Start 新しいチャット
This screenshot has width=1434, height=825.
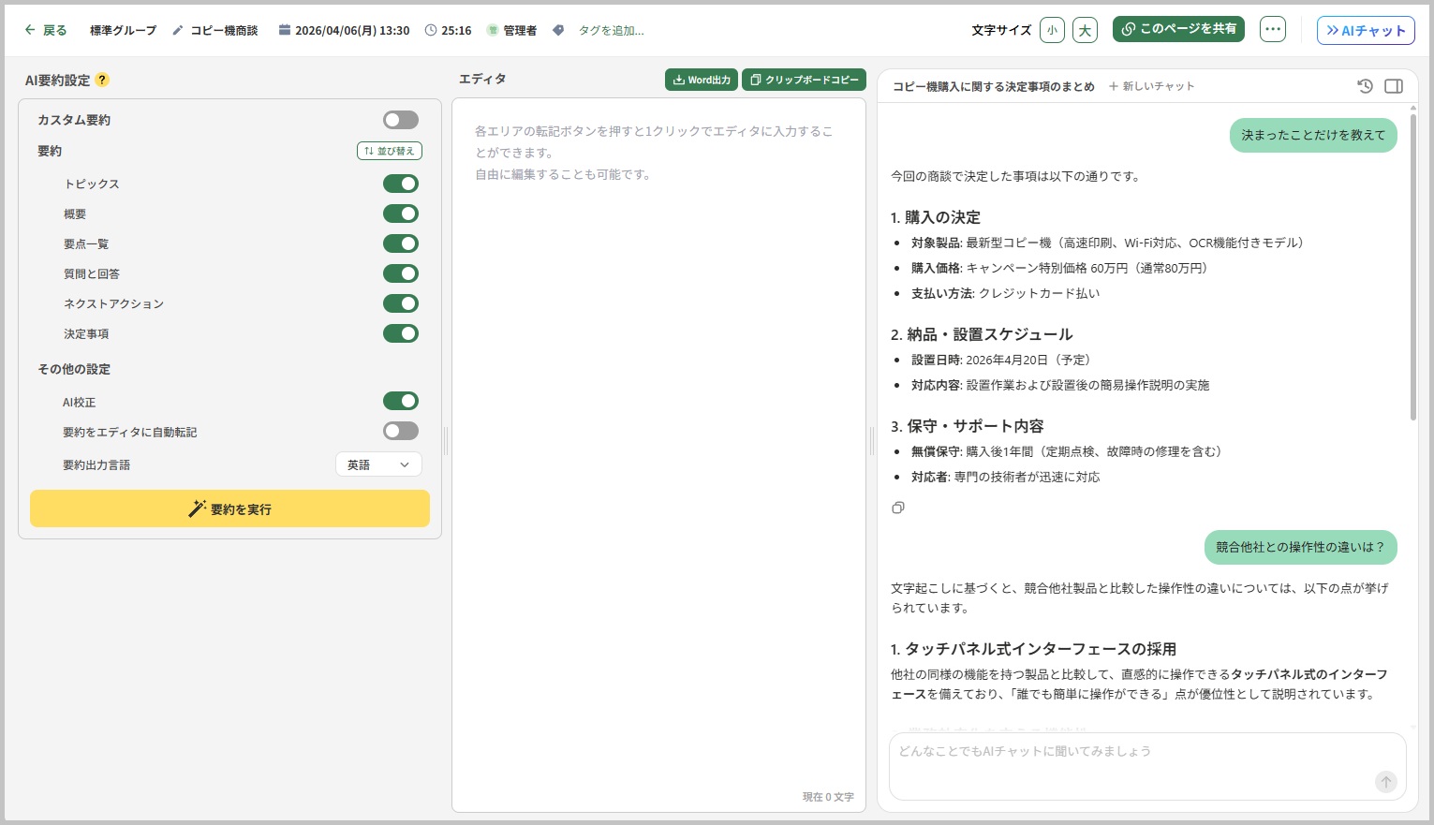click(1152, 86)
